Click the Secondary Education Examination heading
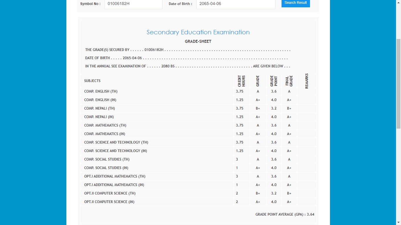This screenshot has height=225, width=401. point(198,32)
